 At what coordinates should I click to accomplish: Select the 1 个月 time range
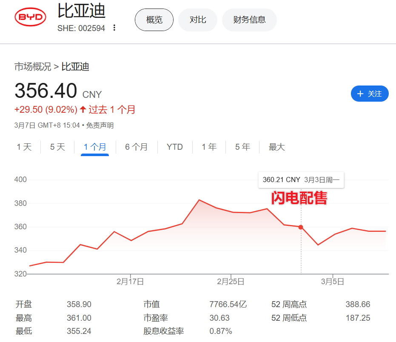click(x=95, y=147)
